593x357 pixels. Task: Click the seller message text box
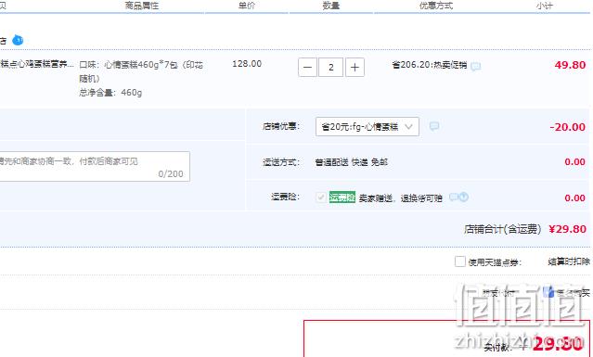coord(94,167)
